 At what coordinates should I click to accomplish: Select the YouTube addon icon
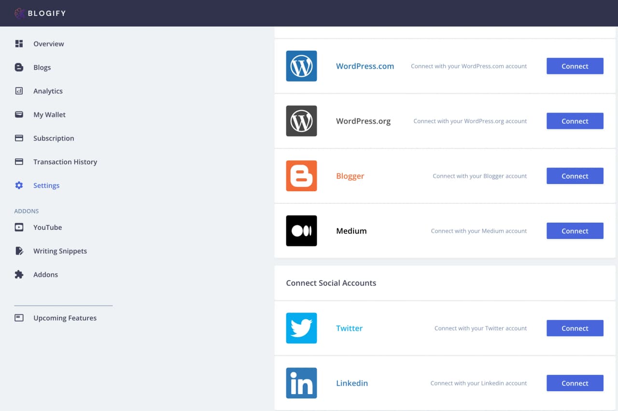(x=18, y=227)
